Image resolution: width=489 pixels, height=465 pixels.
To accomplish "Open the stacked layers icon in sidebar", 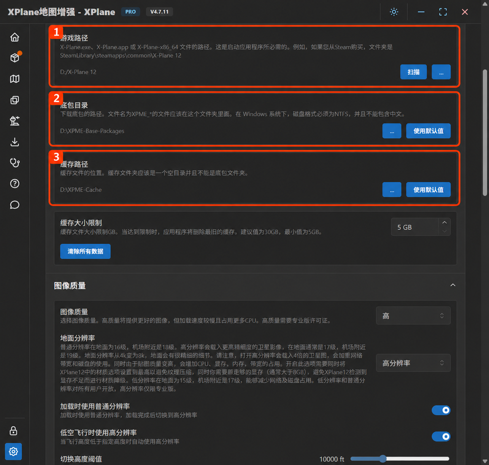I will tap(14, 100).
